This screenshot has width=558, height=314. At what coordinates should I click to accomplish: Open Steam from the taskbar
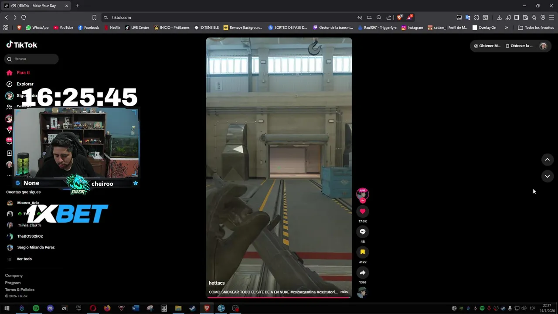(192, 308)
